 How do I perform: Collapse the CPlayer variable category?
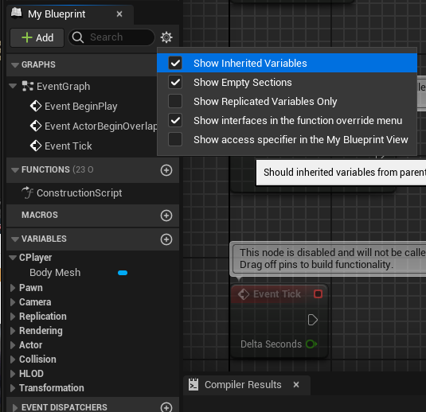[13, 257]
